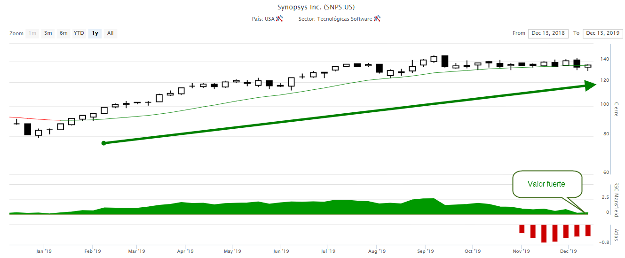Click the Cierre axis label
Image resolution: width=625 pixels, height=258 pixels.
point(616,109)
